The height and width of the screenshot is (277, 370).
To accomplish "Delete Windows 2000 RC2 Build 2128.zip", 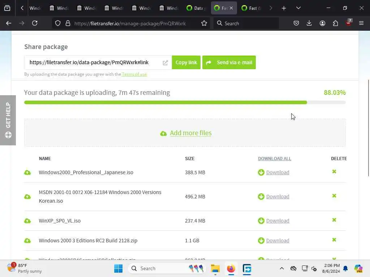I will [334, 240].
